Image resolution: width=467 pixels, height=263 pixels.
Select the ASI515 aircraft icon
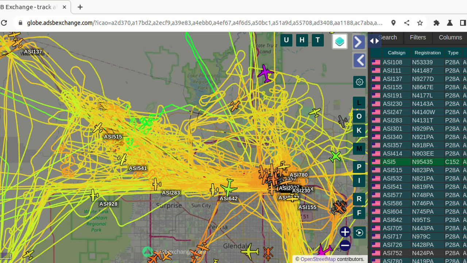[x=98, y=128]
